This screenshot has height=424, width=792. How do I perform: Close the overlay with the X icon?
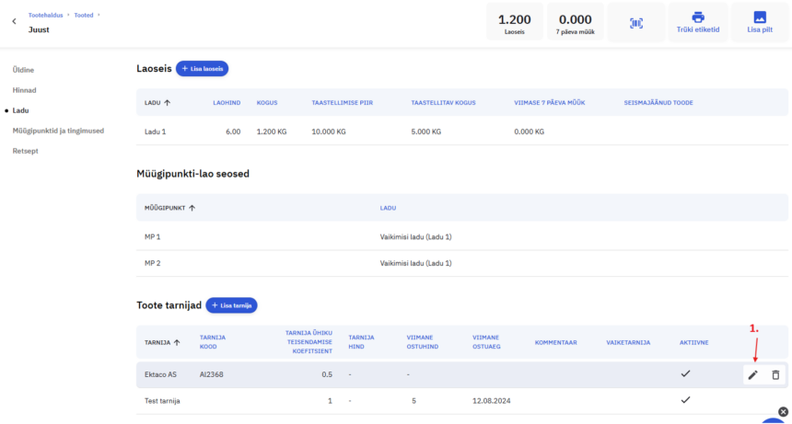[x=784, y=411]
